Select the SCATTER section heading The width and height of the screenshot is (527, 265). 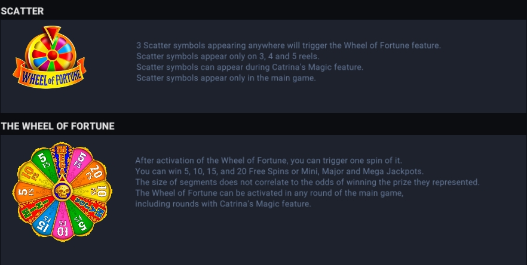(22, 11)
